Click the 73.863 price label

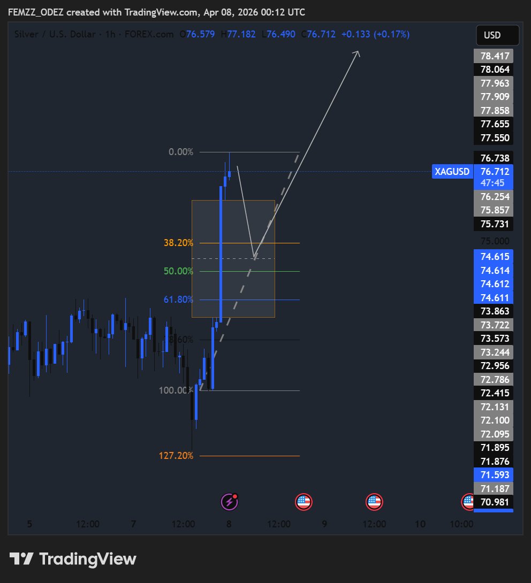494,311
